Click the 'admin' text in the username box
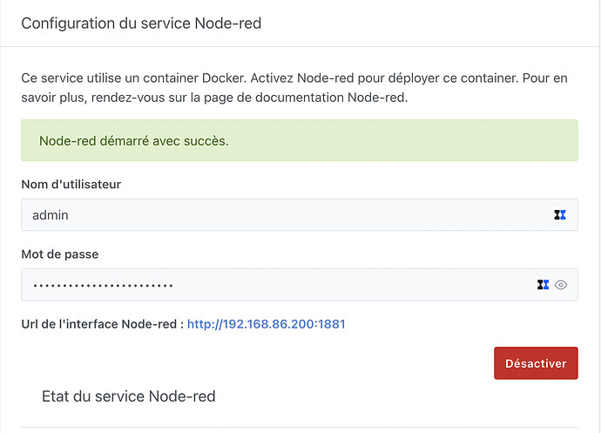601x433 pixels. [51, 215]
